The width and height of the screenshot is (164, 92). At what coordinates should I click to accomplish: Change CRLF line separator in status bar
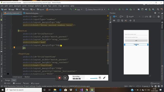coord(131,86)
